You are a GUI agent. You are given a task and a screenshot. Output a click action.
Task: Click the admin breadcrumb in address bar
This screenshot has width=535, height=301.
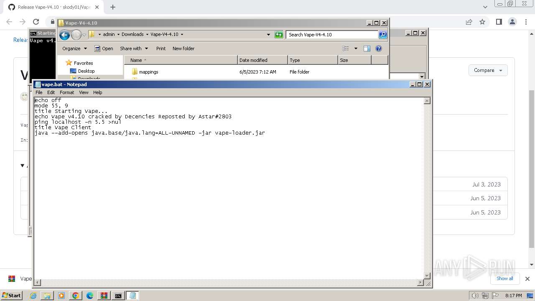[x=109, y=35]
